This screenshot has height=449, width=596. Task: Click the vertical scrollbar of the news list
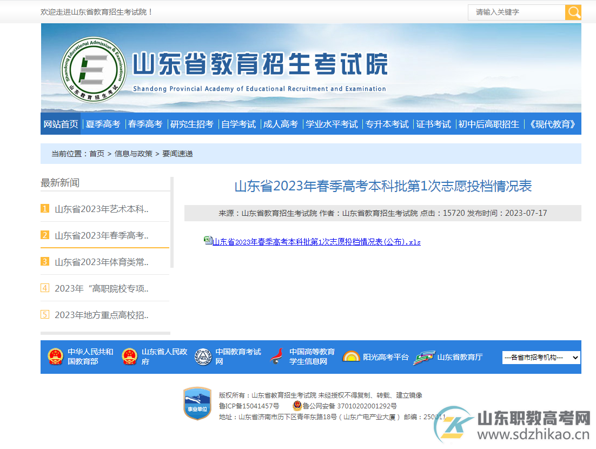(x=172, y=222)
